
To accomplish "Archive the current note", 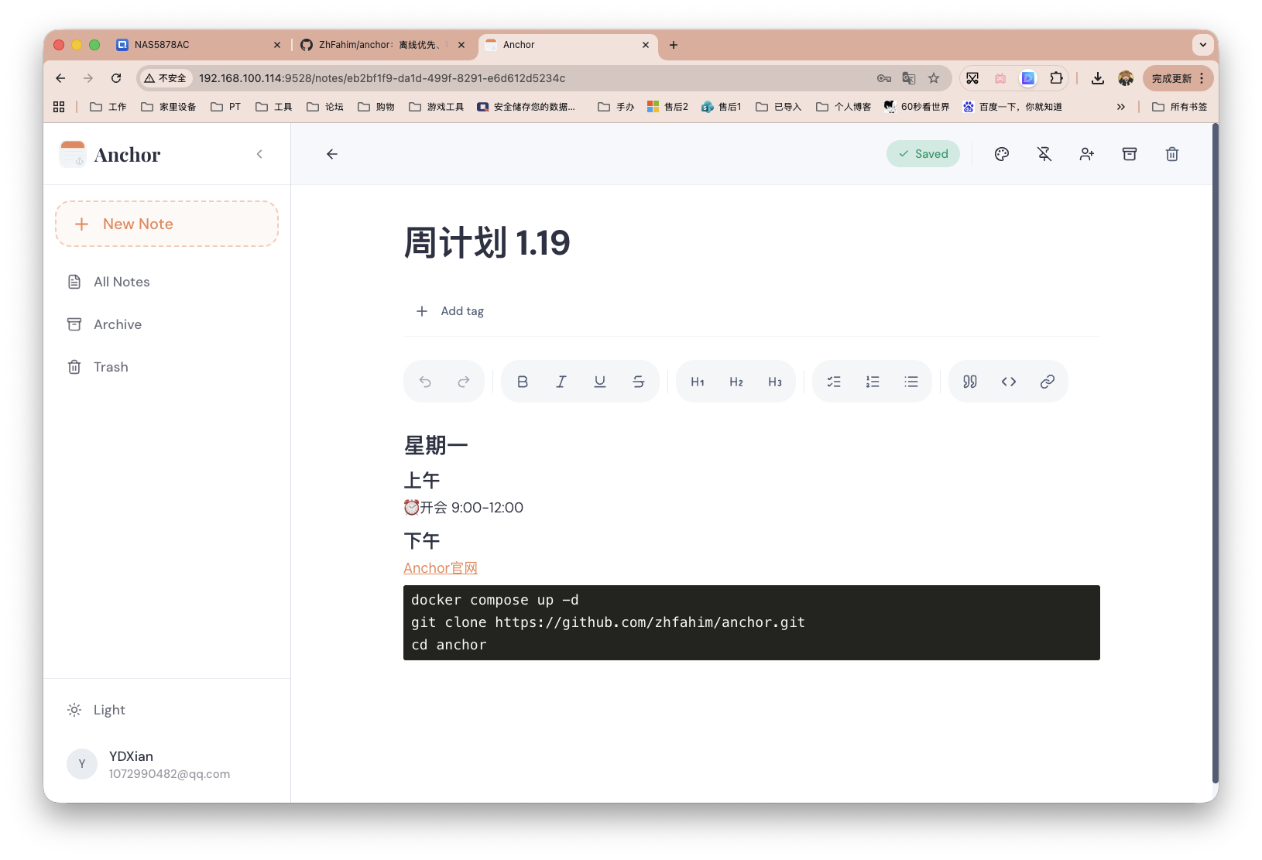I will click(x=1130, y=154).
